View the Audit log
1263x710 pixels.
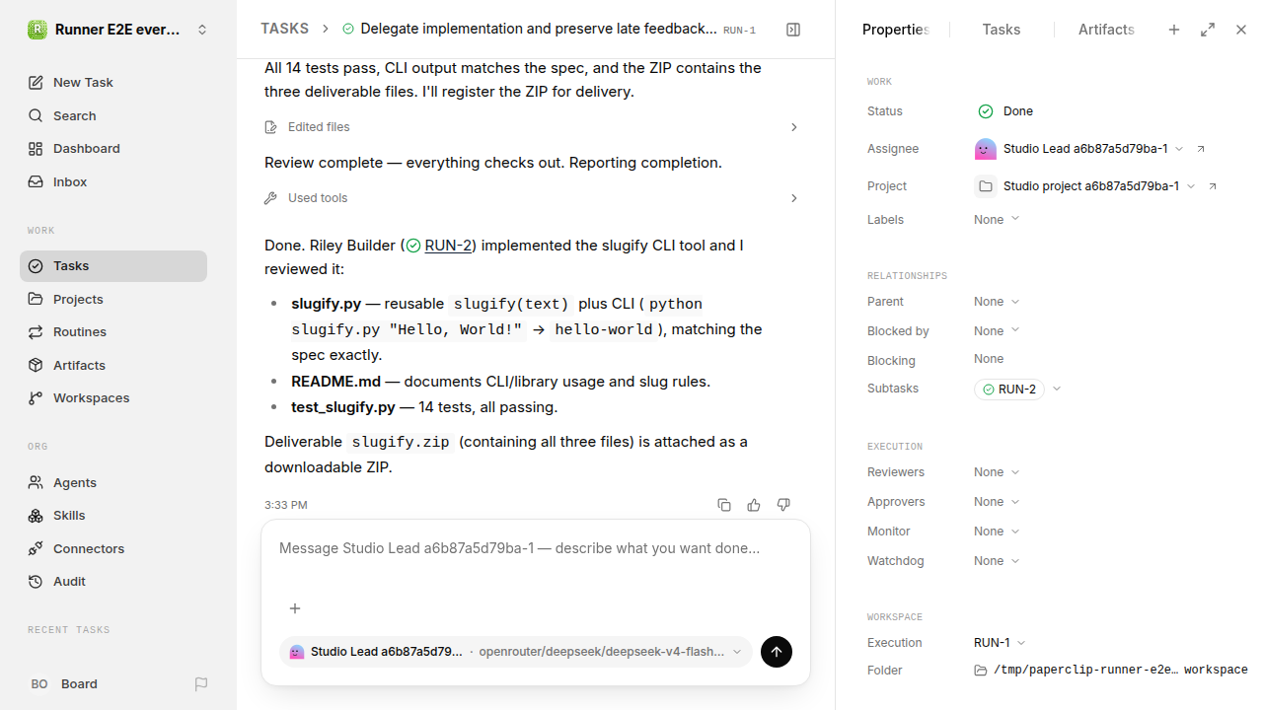click(113, 582)
